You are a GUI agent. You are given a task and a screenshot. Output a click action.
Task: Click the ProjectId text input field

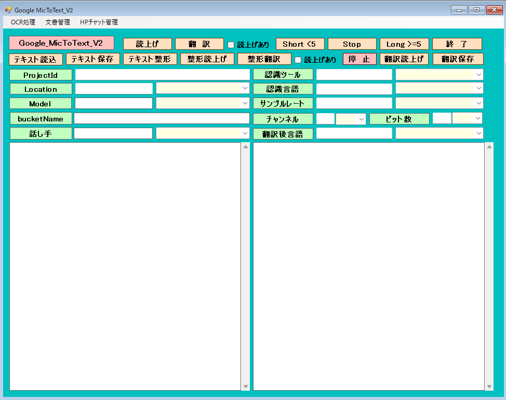[162, 75]
